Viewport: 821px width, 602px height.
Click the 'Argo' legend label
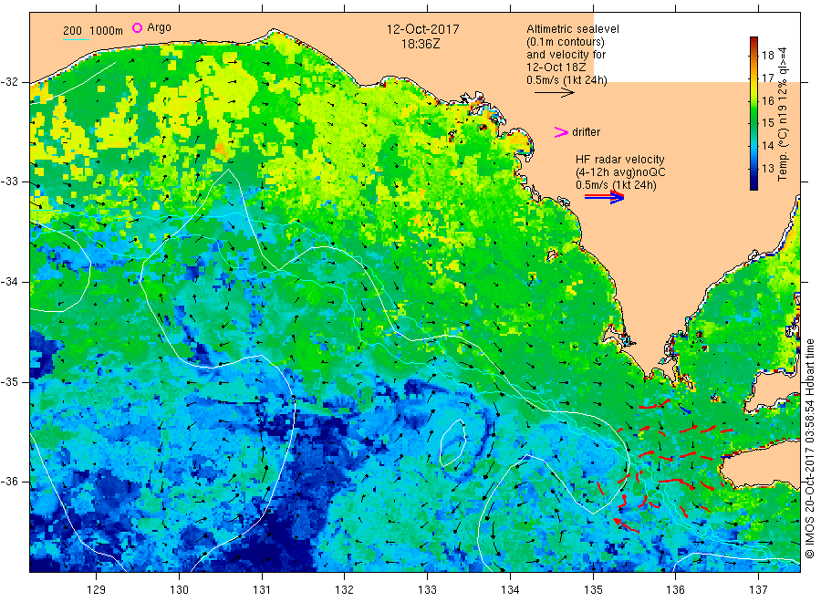point(159,27)
